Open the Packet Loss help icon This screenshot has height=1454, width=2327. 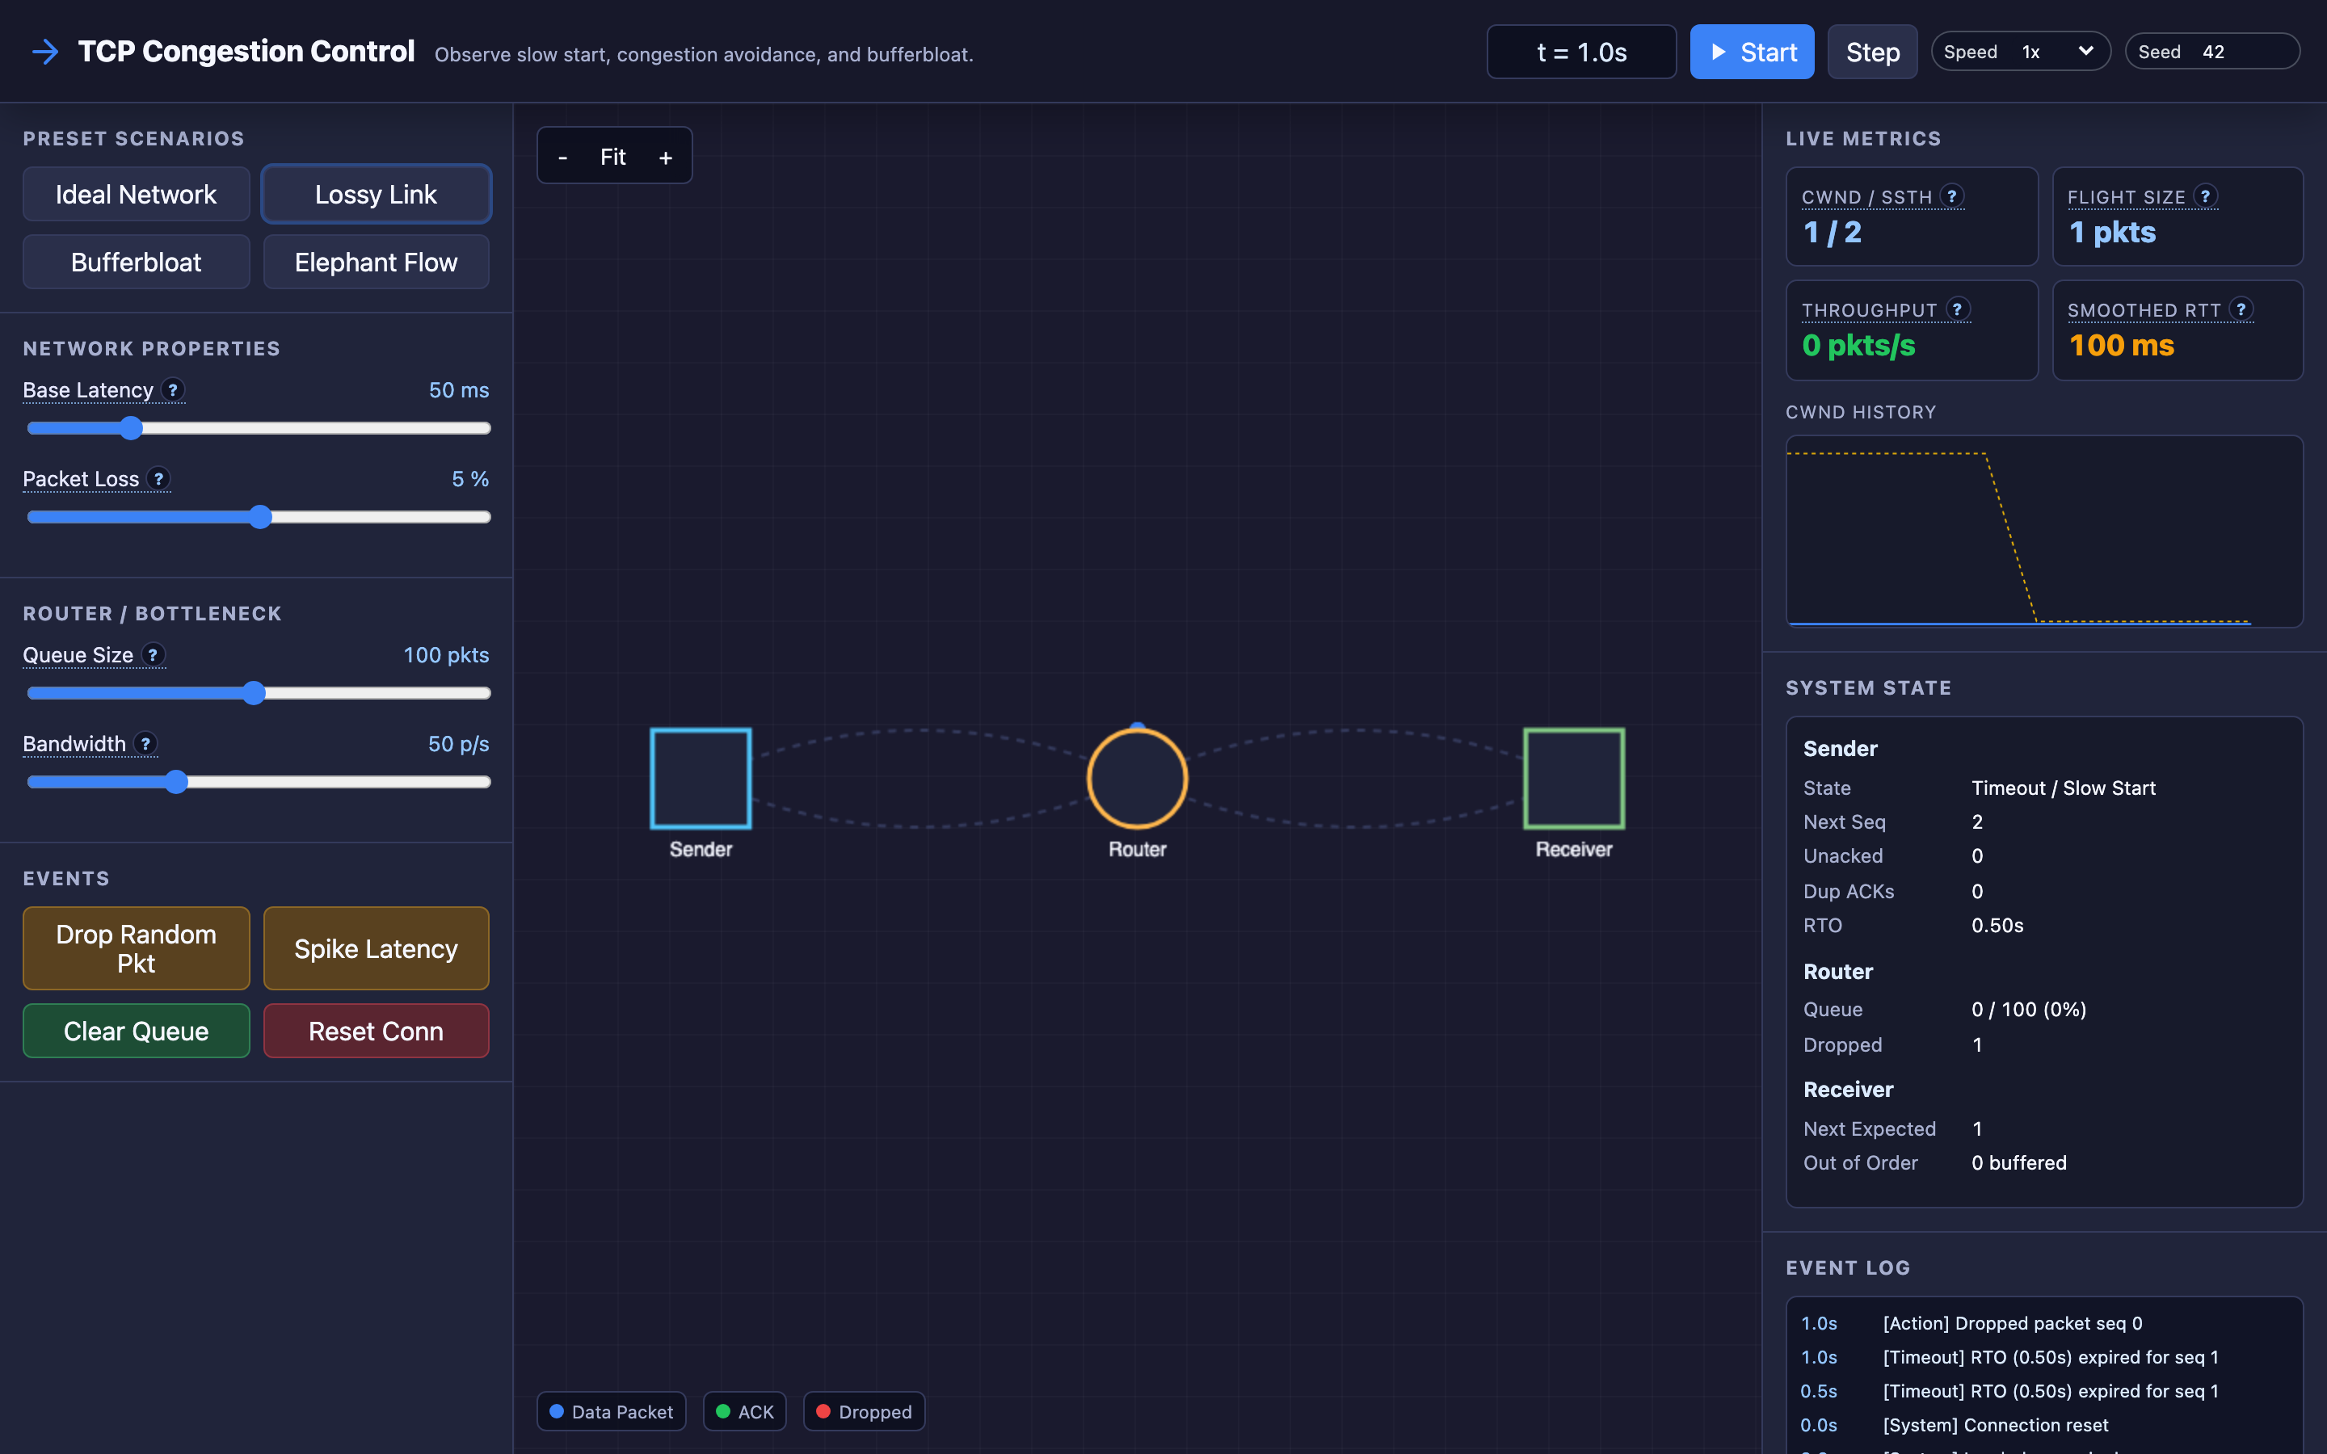pos(158,479)
